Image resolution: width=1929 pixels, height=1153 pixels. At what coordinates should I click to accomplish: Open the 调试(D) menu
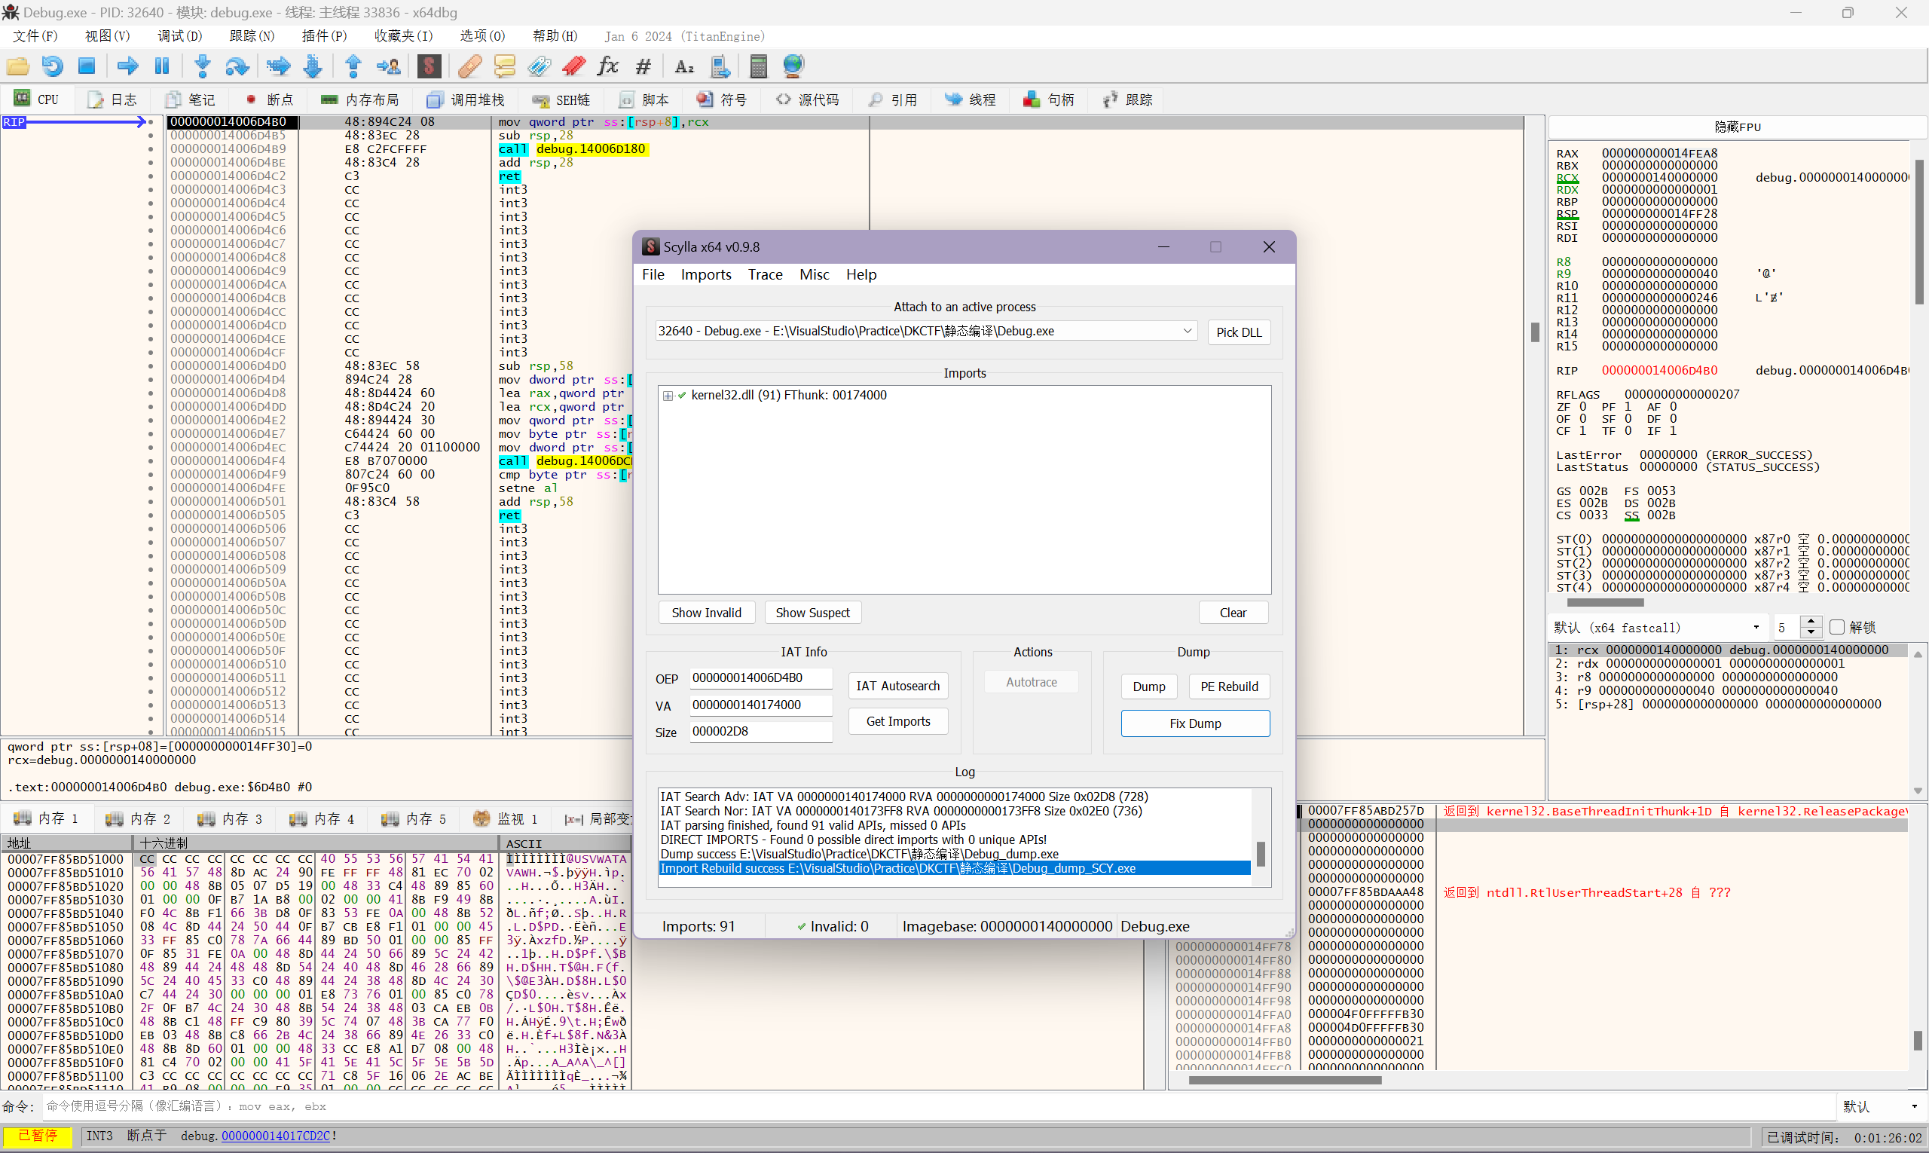[179, 35]
